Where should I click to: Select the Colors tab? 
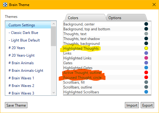[86, 18]
